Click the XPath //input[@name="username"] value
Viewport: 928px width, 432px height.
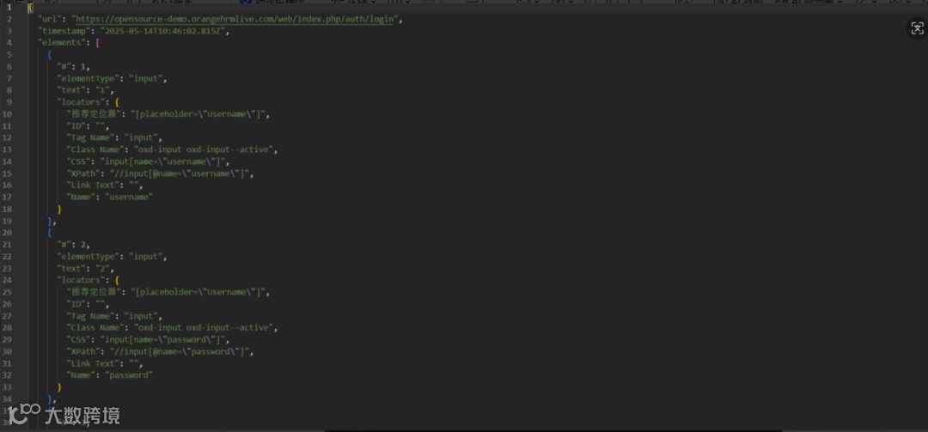tap(180, 173)
